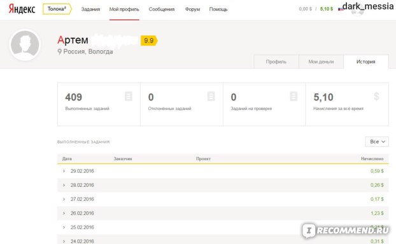This screenshot has height=244, width=396.
Task: Go to the Форум section
Action: click(192, 10)
